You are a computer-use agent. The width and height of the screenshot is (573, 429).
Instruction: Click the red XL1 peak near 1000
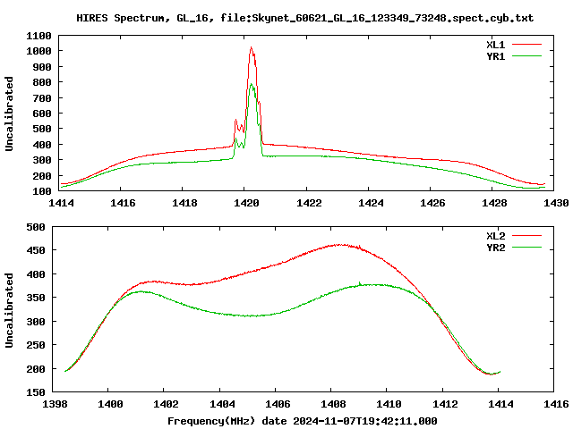tap(251, 47)
